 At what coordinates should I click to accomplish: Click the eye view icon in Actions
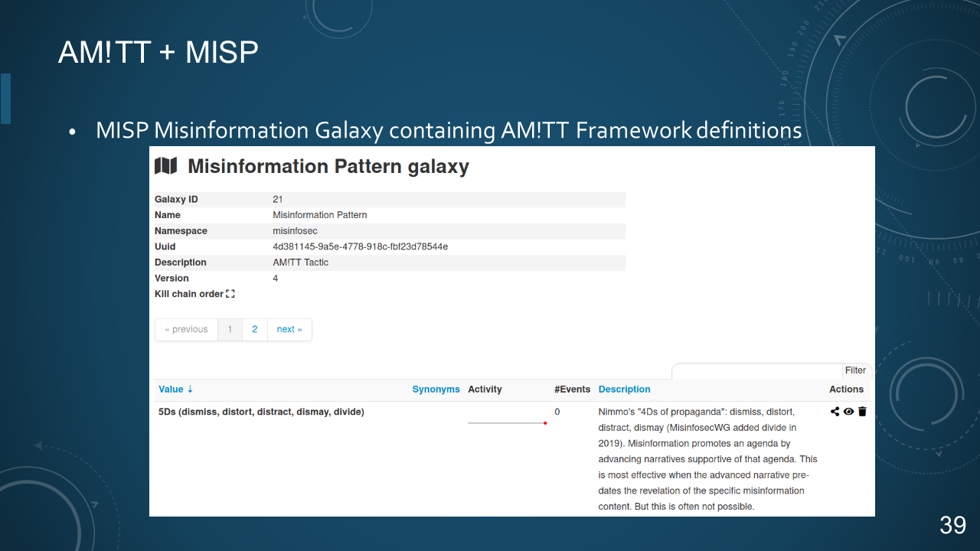pos(848,412)
